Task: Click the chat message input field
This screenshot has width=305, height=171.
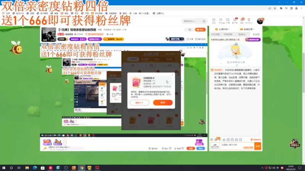Action: point(237,146)
